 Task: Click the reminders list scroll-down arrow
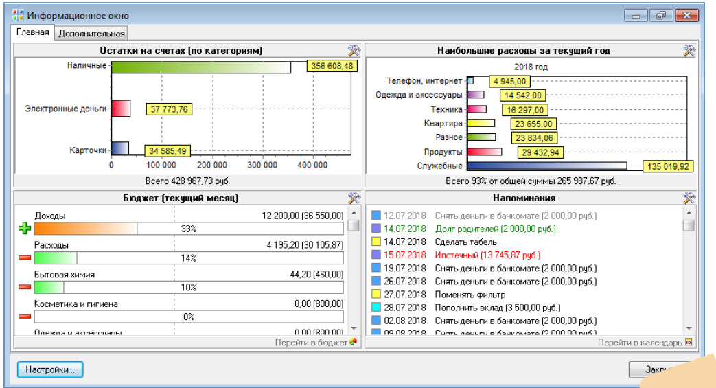tap(689, 329)
